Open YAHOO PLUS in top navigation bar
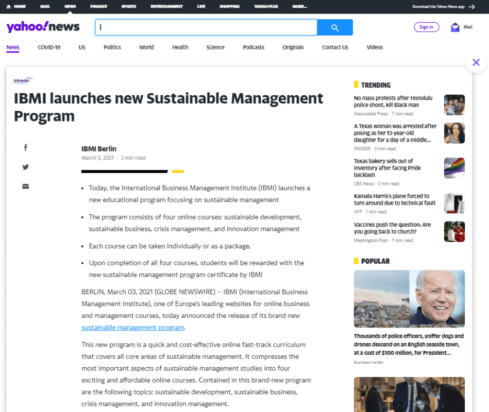The height and width of the screenshot is (412, 489). [x=266, y=7]
